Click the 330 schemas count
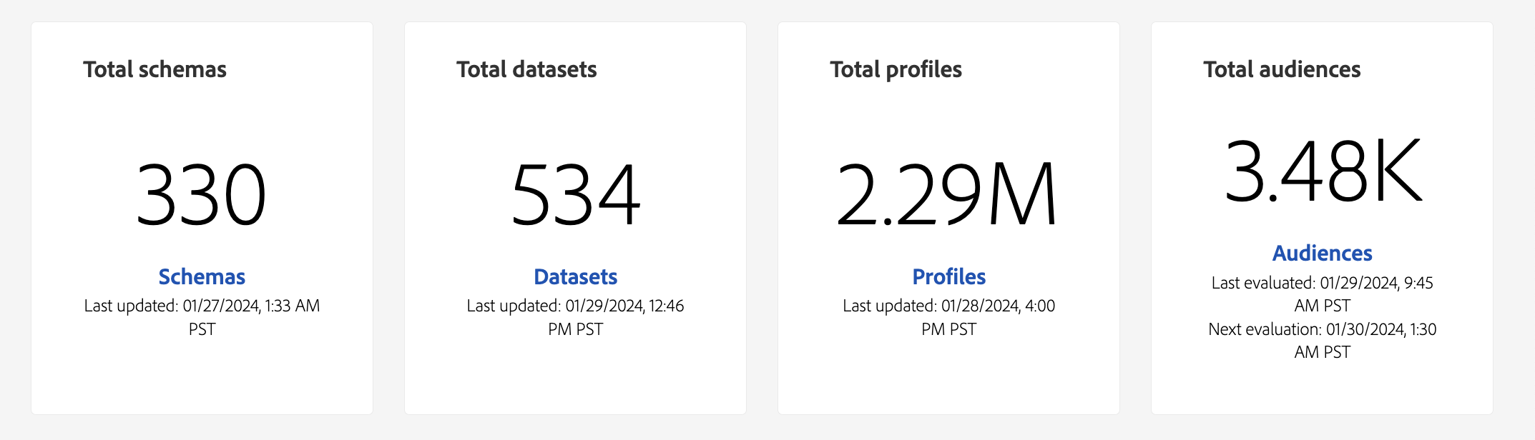Screen dimensions: 1535x440 pyautogui.click(x=202, y=194)
